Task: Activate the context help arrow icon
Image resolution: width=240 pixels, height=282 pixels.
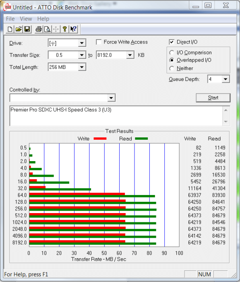Action: tap(73, 29)
